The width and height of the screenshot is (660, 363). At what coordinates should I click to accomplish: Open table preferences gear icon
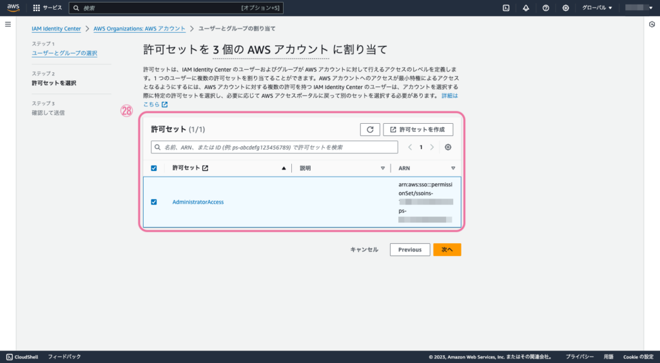[448, 147]
